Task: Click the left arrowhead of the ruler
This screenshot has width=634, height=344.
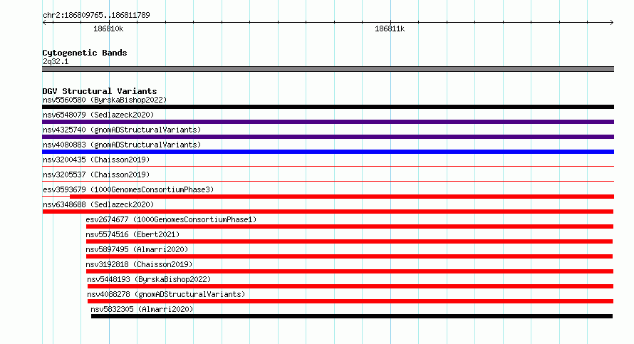Action: point(44,22)
